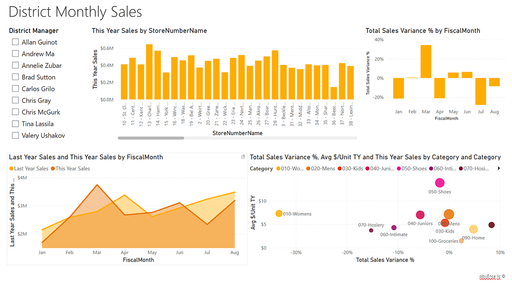Select the Valery Ushakov checkbox
Viewport: 512px width, 286px height.
click(x=15, y=136)
